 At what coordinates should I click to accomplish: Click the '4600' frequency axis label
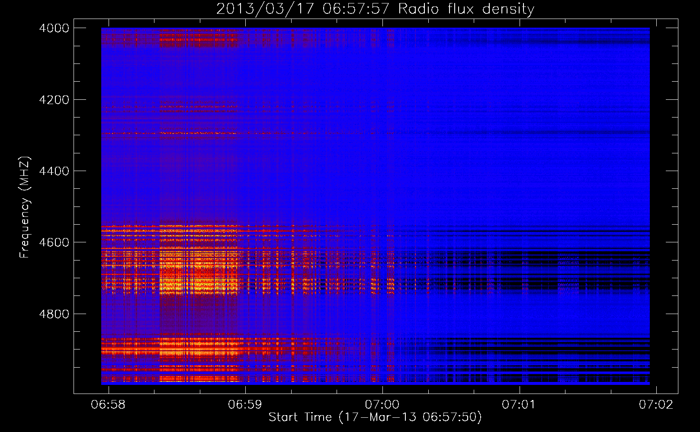point(54,242)
